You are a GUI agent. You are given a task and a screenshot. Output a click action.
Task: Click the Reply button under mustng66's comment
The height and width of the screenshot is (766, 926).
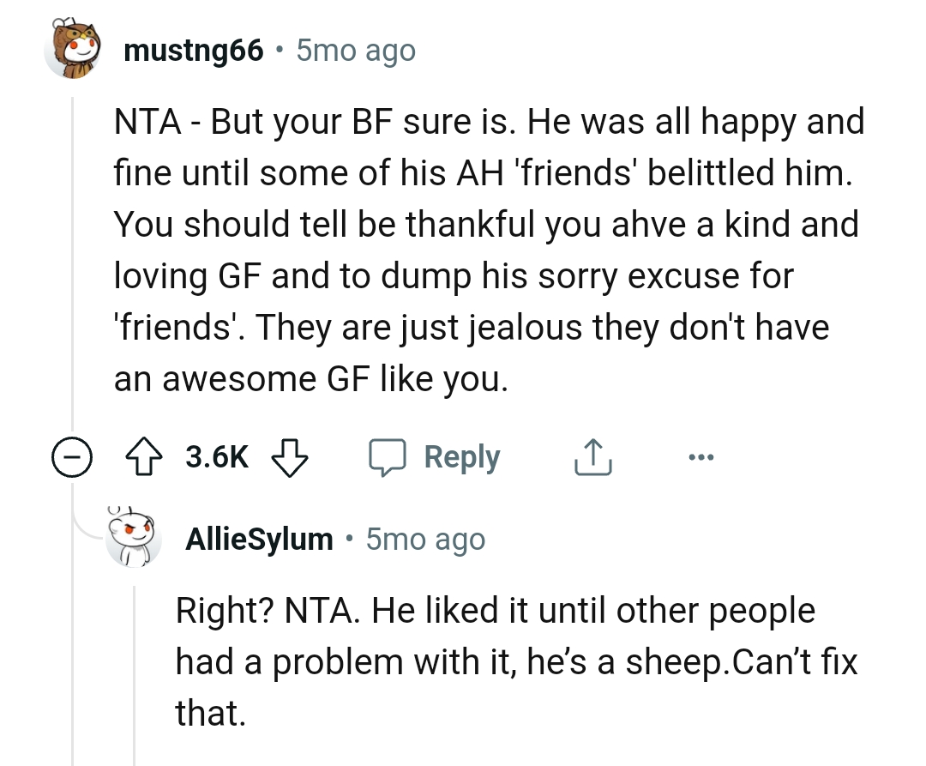pos(462,456)
